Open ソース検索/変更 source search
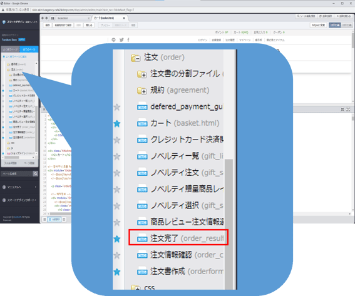This screenshot has width=355, height=296. coord(306,16)
